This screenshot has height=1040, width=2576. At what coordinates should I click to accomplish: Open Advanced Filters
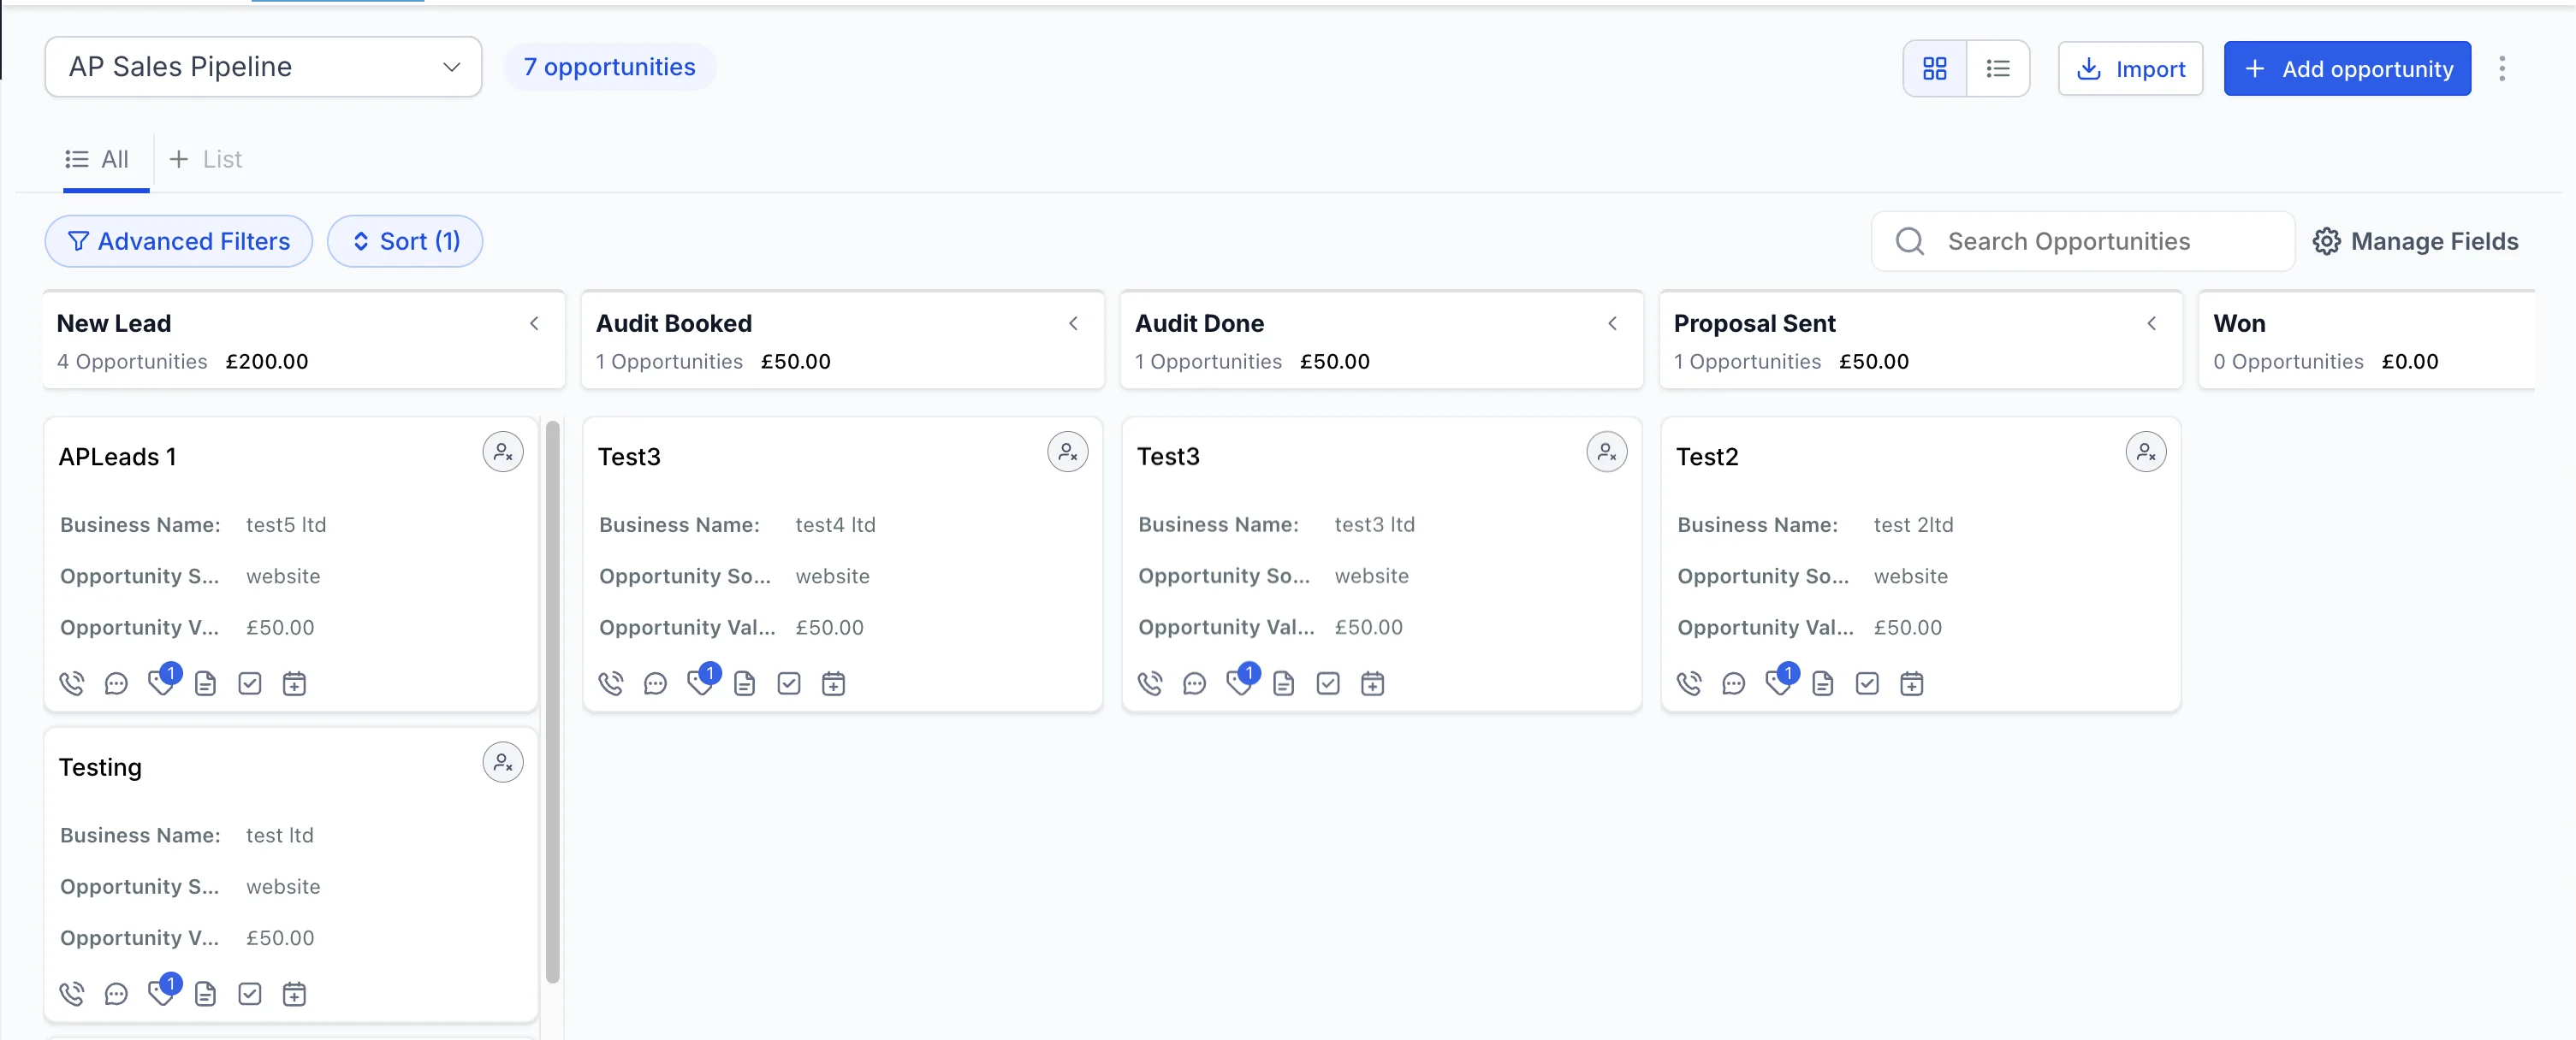(178, 241)
